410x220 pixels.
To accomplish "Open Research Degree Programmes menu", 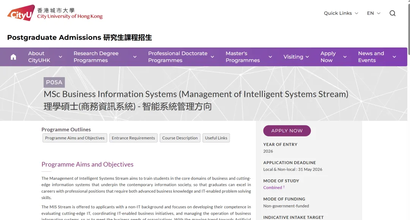I will (96, 57).
